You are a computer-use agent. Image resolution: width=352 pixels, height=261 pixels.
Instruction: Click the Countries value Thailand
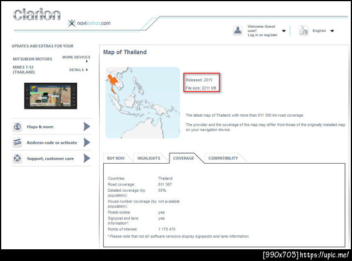coord(165,178)
